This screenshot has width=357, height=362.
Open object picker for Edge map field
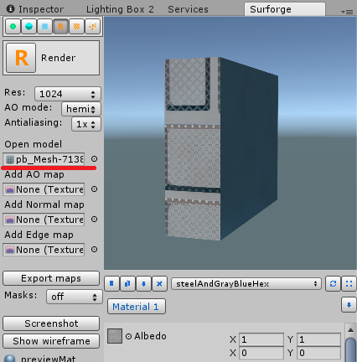[95, 250]
